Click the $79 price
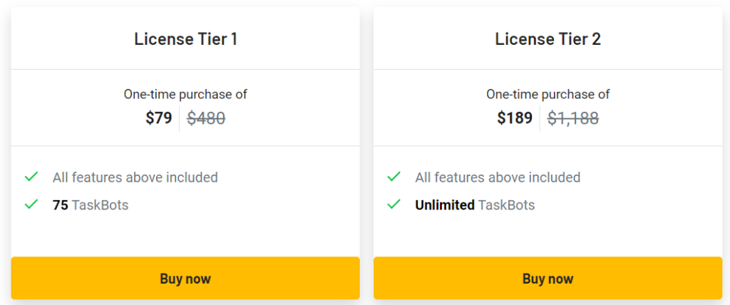 click(159, 118)
